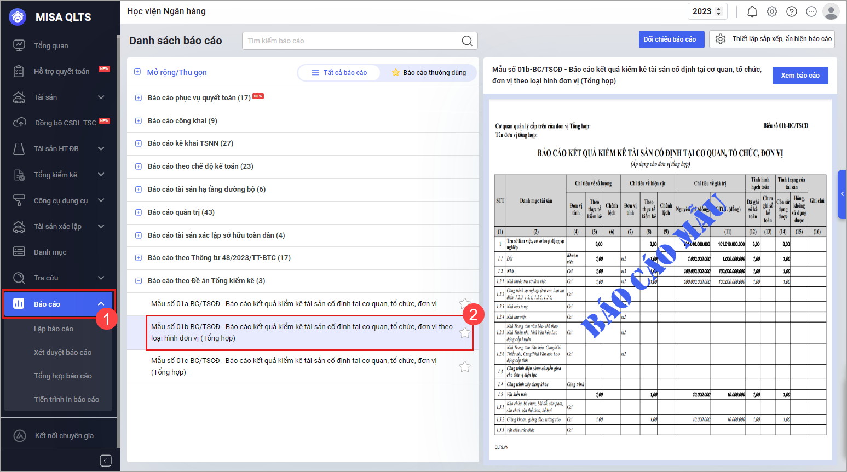
Task: Open Lập báo cáo submenu item
Action: (54, 329)
